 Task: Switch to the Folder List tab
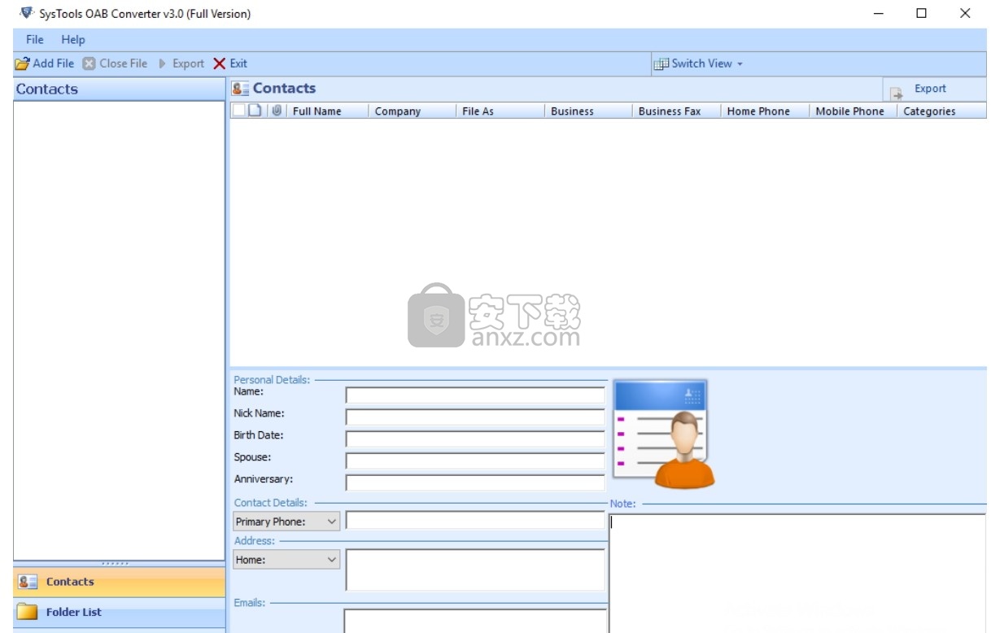coord(120,612)
